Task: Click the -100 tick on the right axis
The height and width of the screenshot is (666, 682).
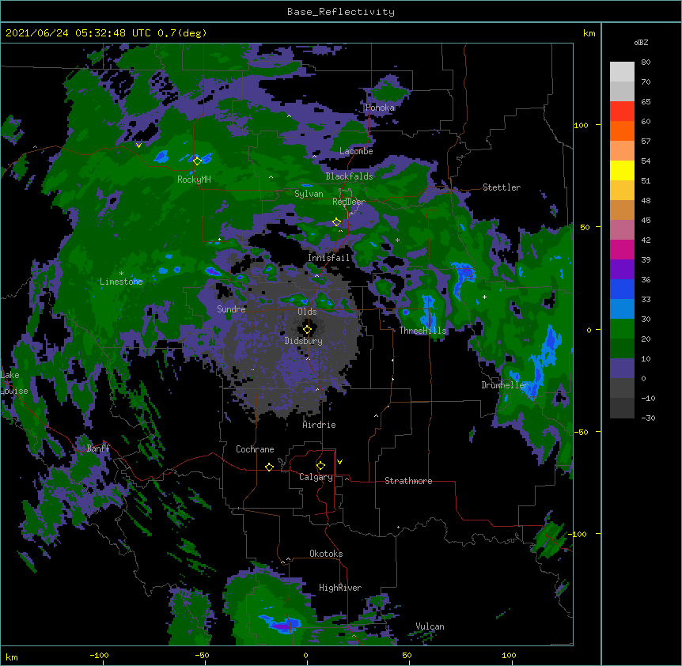Action: click(578, 534)
